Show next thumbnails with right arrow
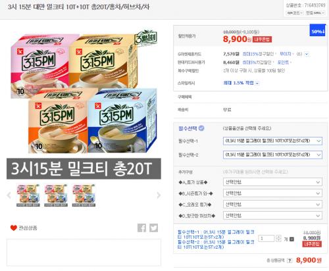 coord(159,195)
